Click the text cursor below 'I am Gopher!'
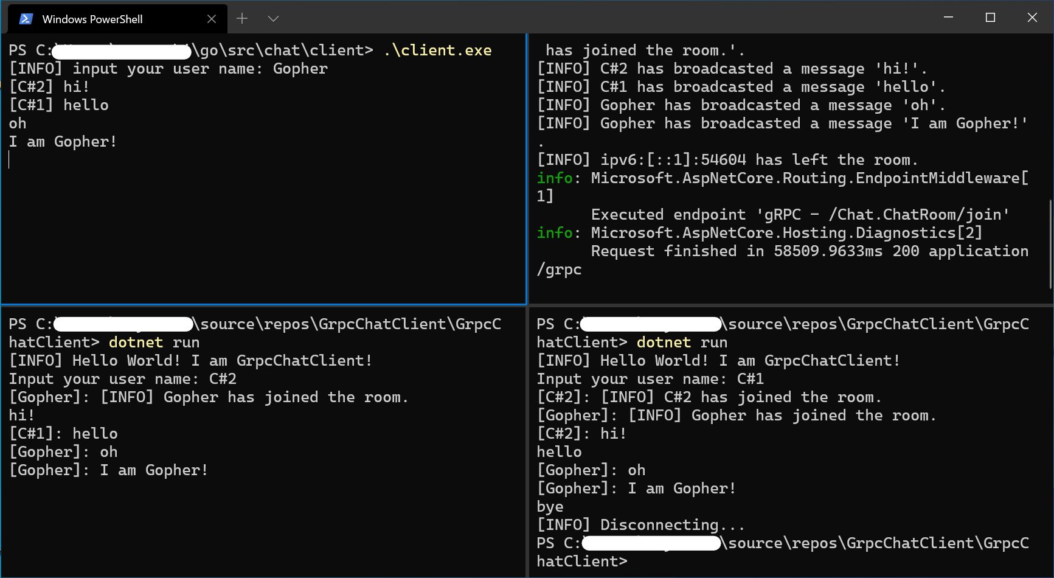 pos(10,160)
